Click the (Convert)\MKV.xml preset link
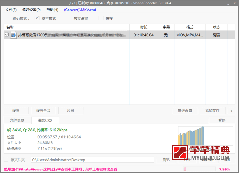239x173 pixels. 80,10
